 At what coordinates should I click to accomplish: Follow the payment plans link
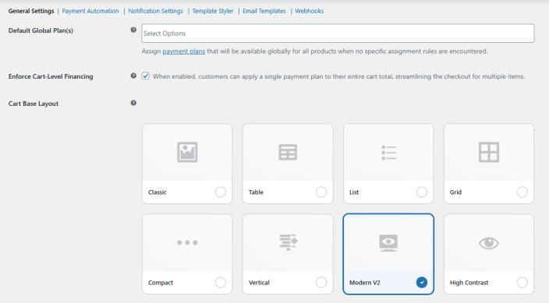tap(184, 51)
